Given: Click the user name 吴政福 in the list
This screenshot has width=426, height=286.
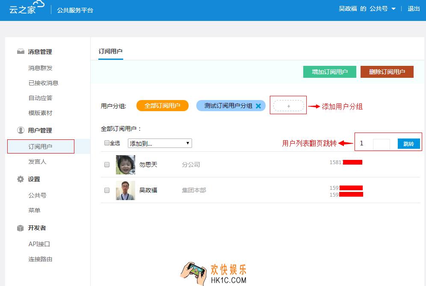Looking at the screenshot, I should point(148,190).
